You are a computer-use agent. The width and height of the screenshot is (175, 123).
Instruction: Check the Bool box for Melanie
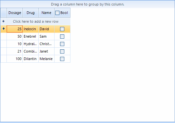[x=62, y=59]
